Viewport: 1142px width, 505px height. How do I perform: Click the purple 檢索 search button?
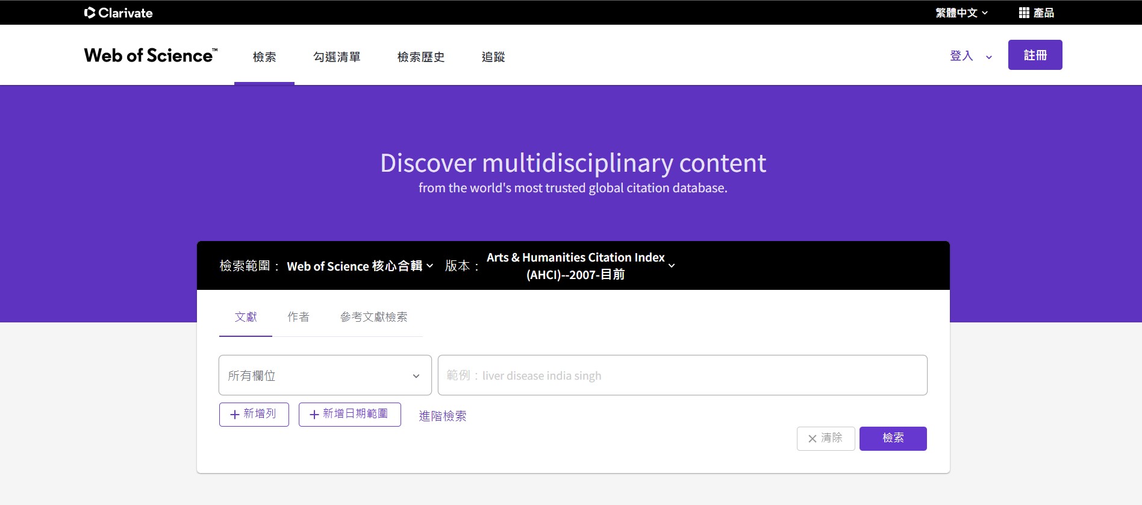pyautogui.click(x=893, y=439)
